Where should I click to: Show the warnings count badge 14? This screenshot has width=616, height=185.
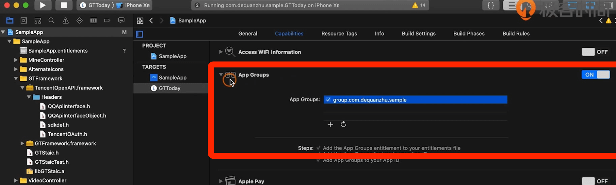(419, 5)
